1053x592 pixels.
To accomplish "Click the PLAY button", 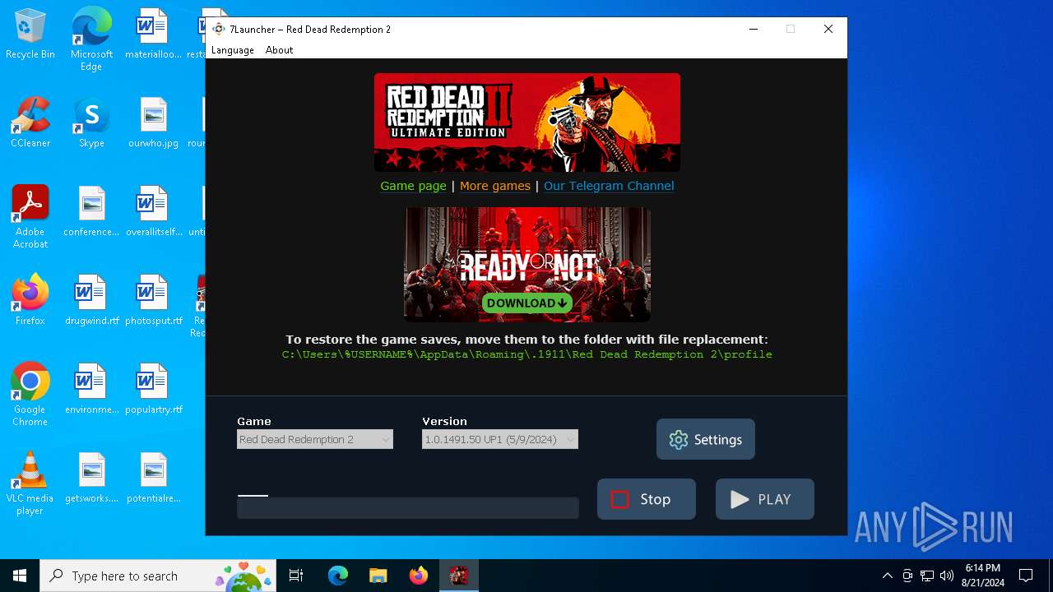I will click(x=765, y=499).
